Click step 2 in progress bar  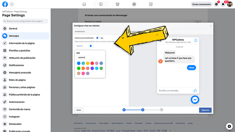tap(143, 110)
